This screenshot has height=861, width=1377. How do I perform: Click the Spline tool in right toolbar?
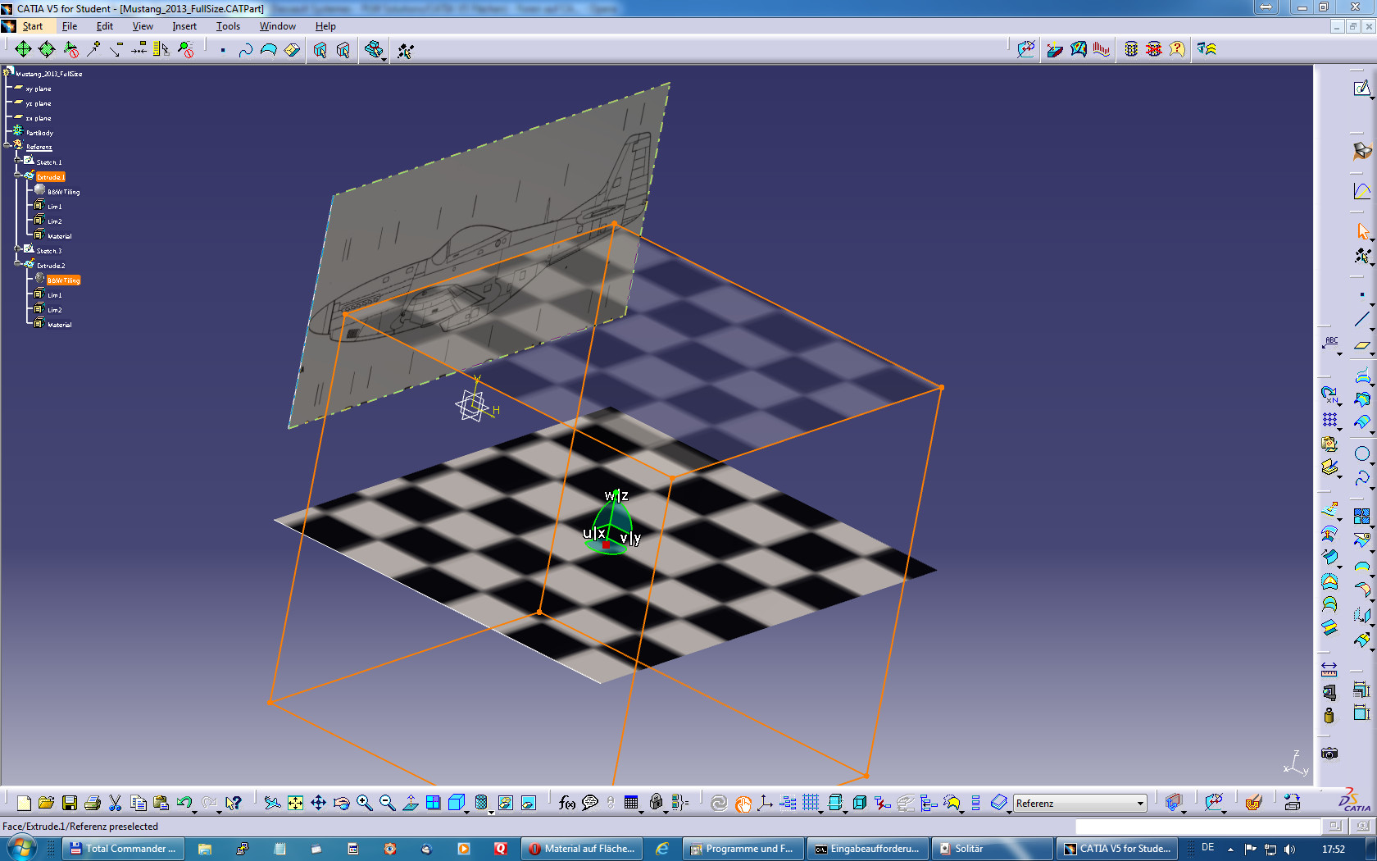coord(1361,477)
